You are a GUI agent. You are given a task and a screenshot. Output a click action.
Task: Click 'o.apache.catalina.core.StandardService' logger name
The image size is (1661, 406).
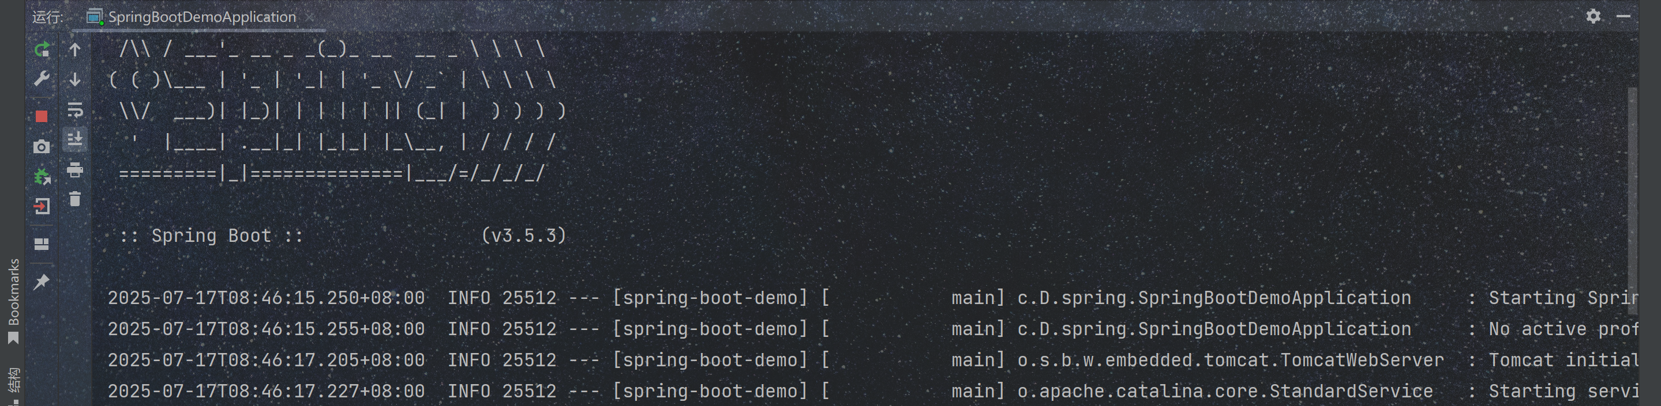(x=1225, y=390)
